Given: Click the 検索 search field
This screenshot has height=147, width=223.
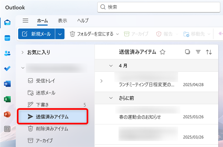Looking at the screenshot, I should (x=159, y=7).
